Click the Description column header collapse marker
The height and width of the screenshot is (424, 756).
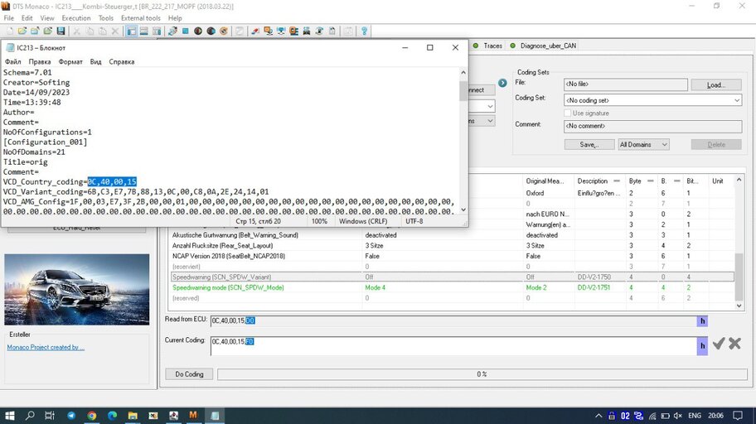[617, 181]
